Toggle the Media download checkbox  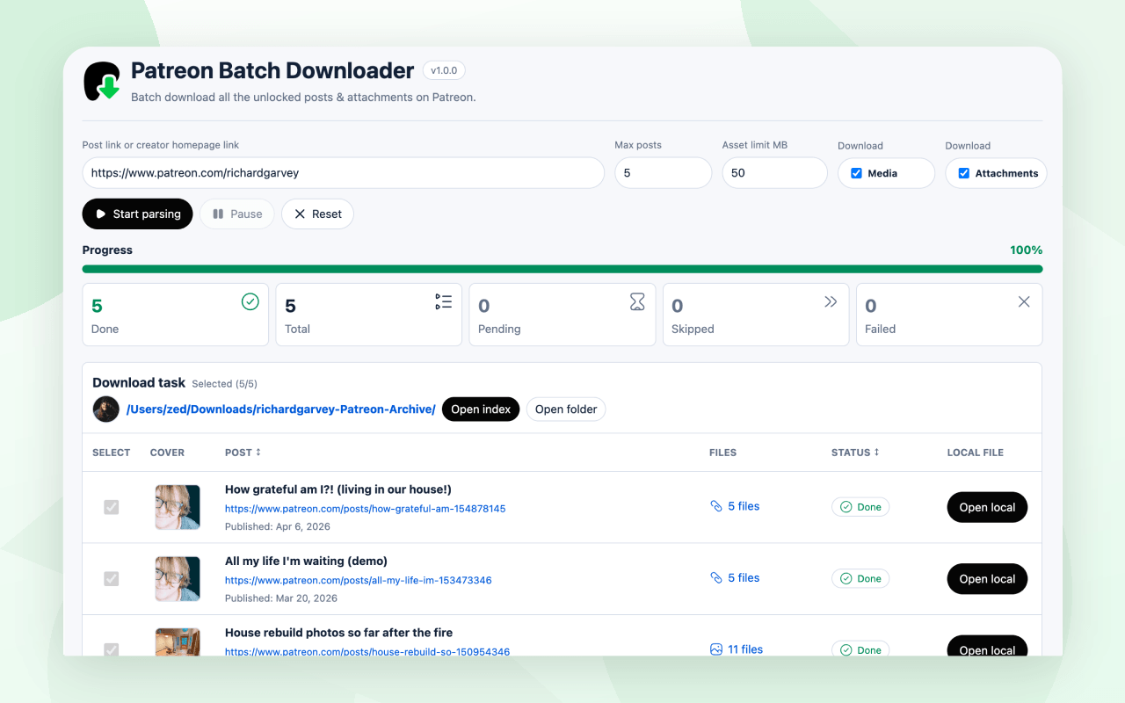coord(856,173)
